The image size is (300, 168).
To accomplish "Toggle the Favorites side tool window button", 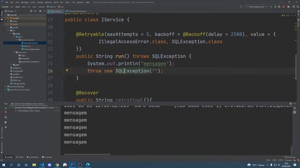I will point(2,147).
